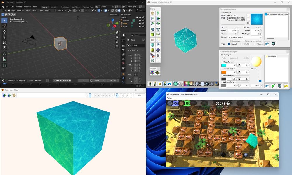This screenshot has width=292, height=175.
Task: Hide the Cube in Blender outliner viewport
Action: [140, 24]
